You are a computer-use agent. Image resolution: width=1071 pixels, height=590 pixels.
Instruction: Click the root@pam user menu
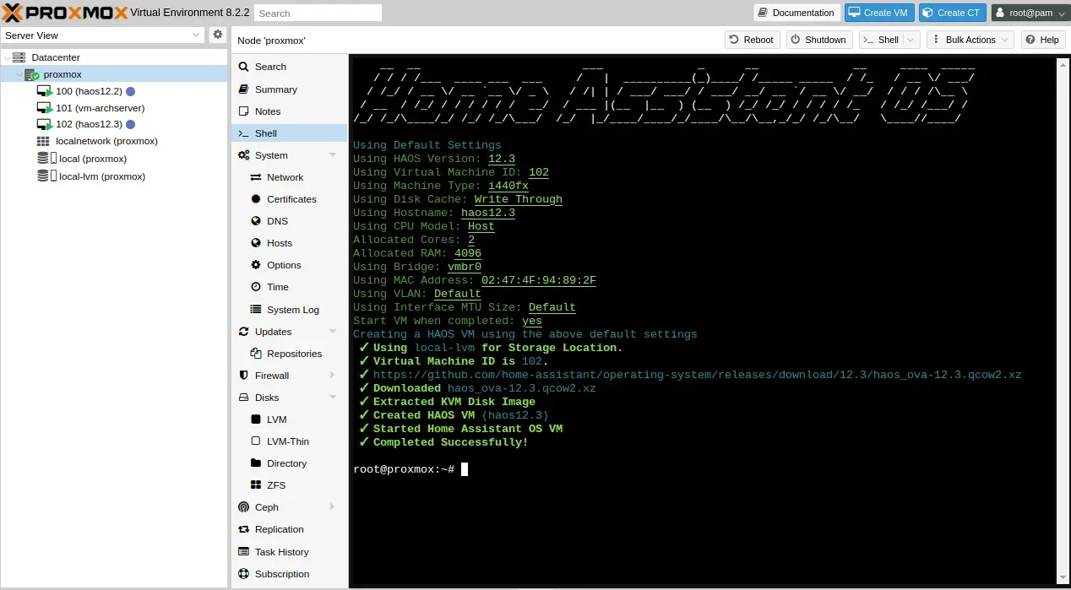1027,13
